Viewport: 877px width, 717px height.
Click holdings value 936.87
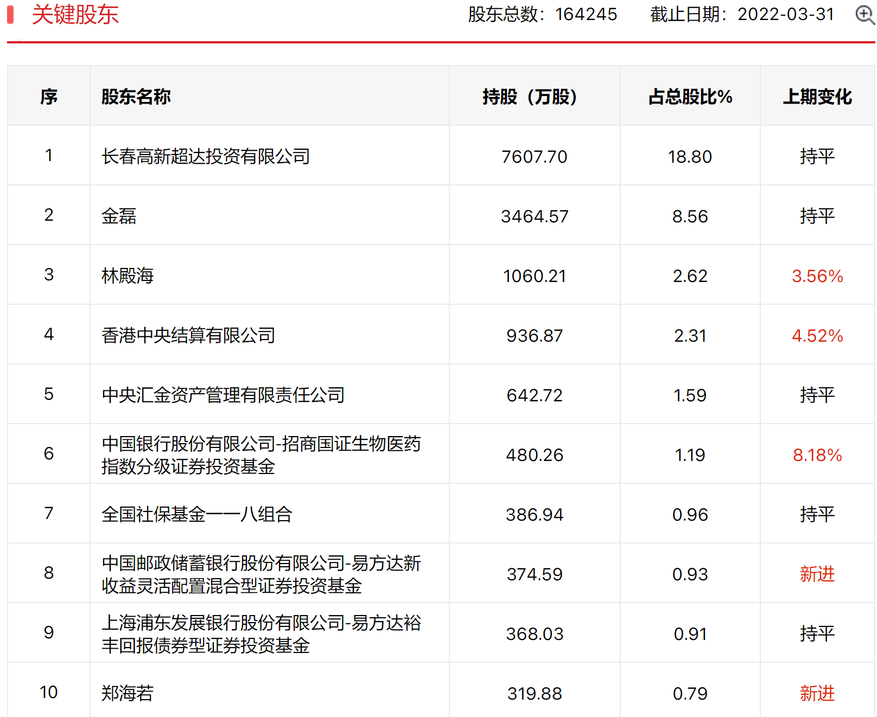click(x=535, y=336)
